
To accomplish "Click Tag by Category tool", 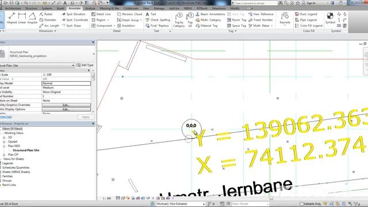I will [x=179, y=20].
